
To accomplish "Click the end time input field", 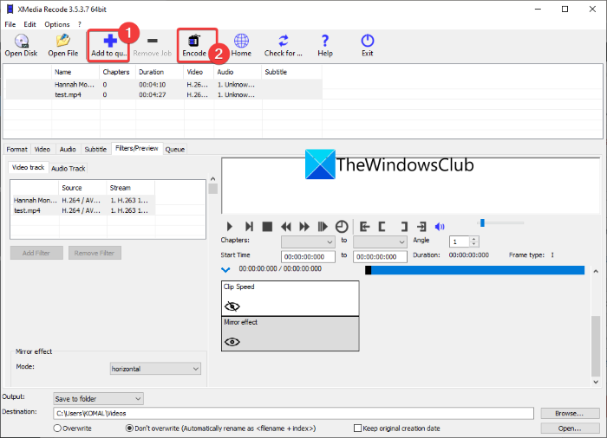I will [380, 257].
